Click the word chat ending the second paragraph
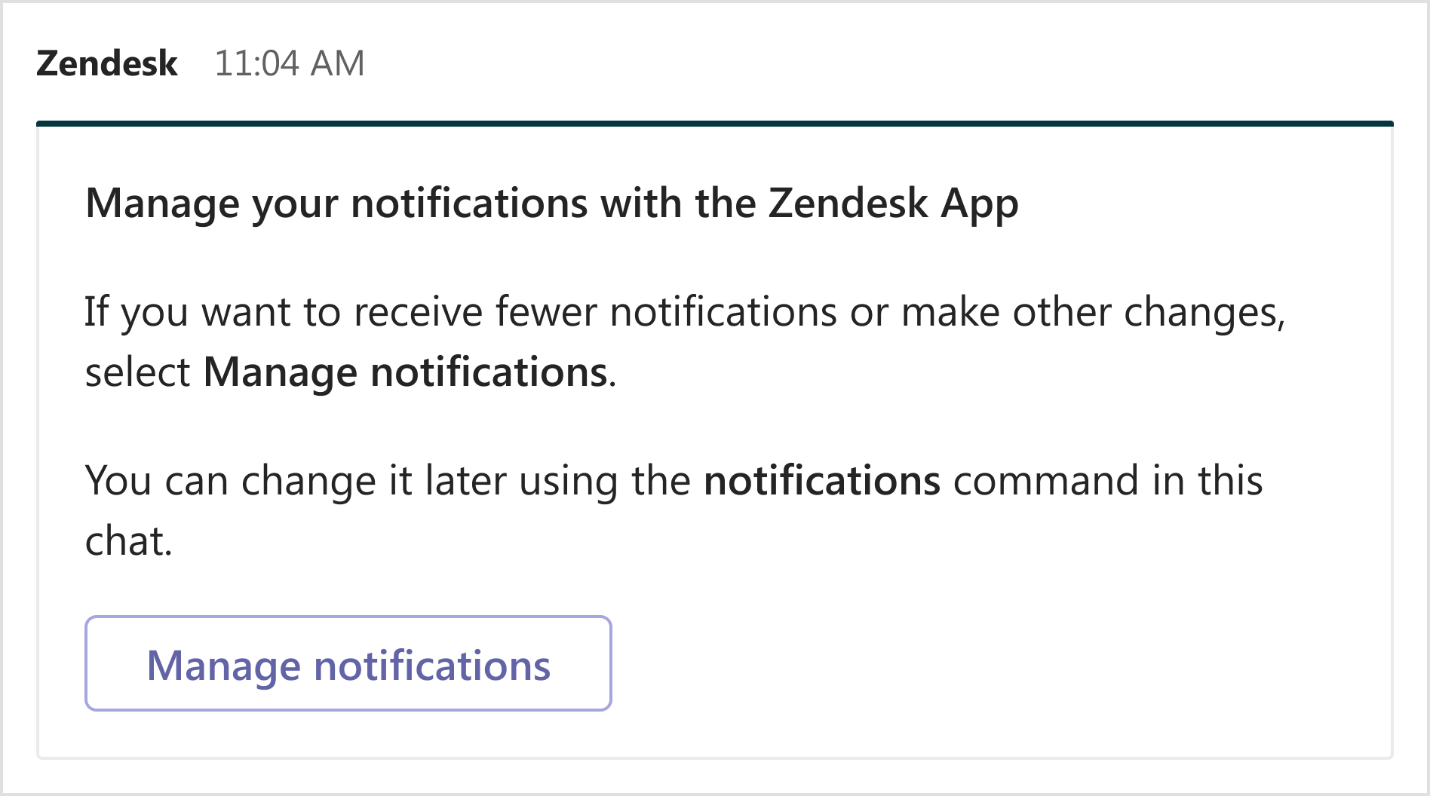 pos(130,538)
